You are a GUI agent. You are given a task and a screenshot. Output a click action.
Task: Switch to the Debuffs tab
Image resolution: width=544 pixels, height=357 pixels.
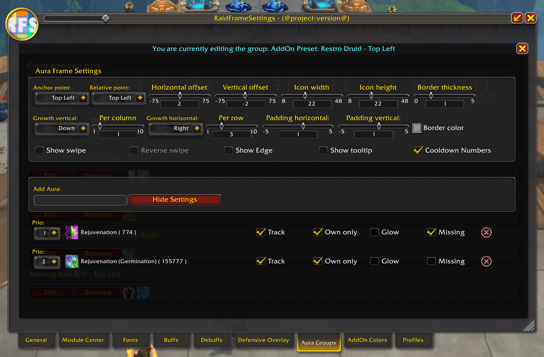[212, 340]
